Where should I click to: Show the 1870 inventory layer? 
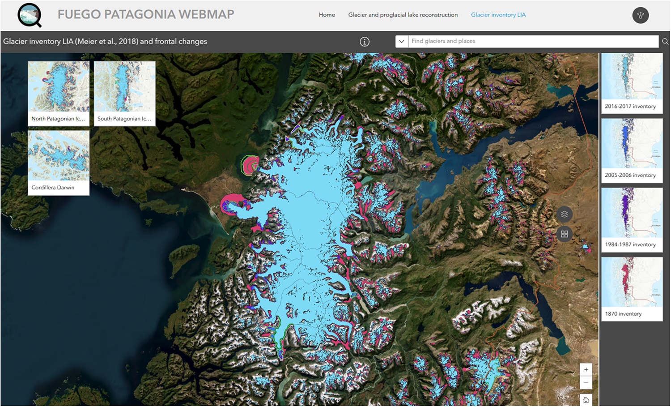[632, 289]
